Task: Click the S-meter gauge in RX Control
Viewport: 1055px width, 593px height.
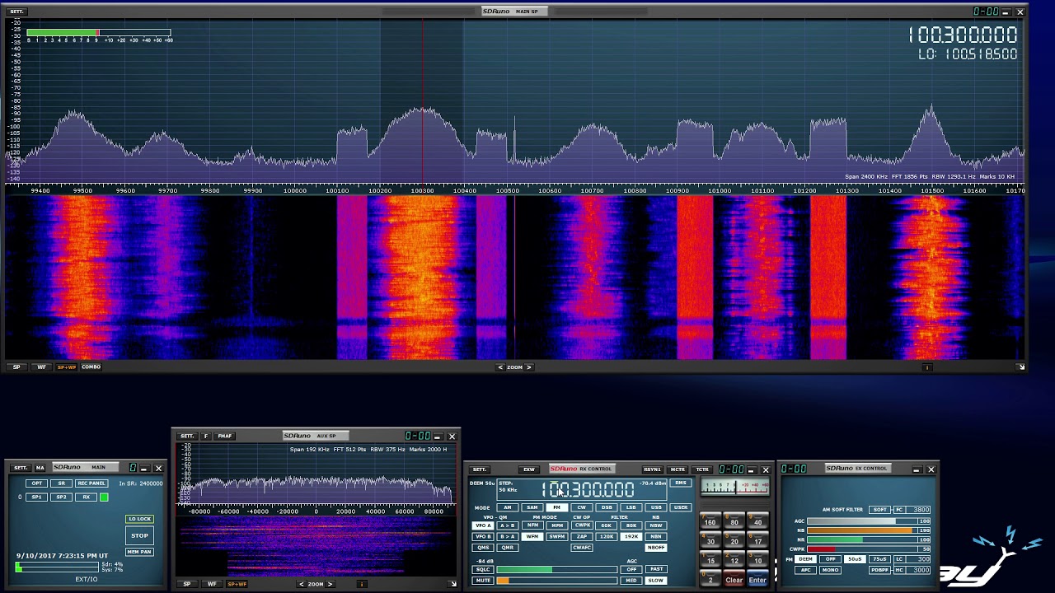Action: coord(734,488)
